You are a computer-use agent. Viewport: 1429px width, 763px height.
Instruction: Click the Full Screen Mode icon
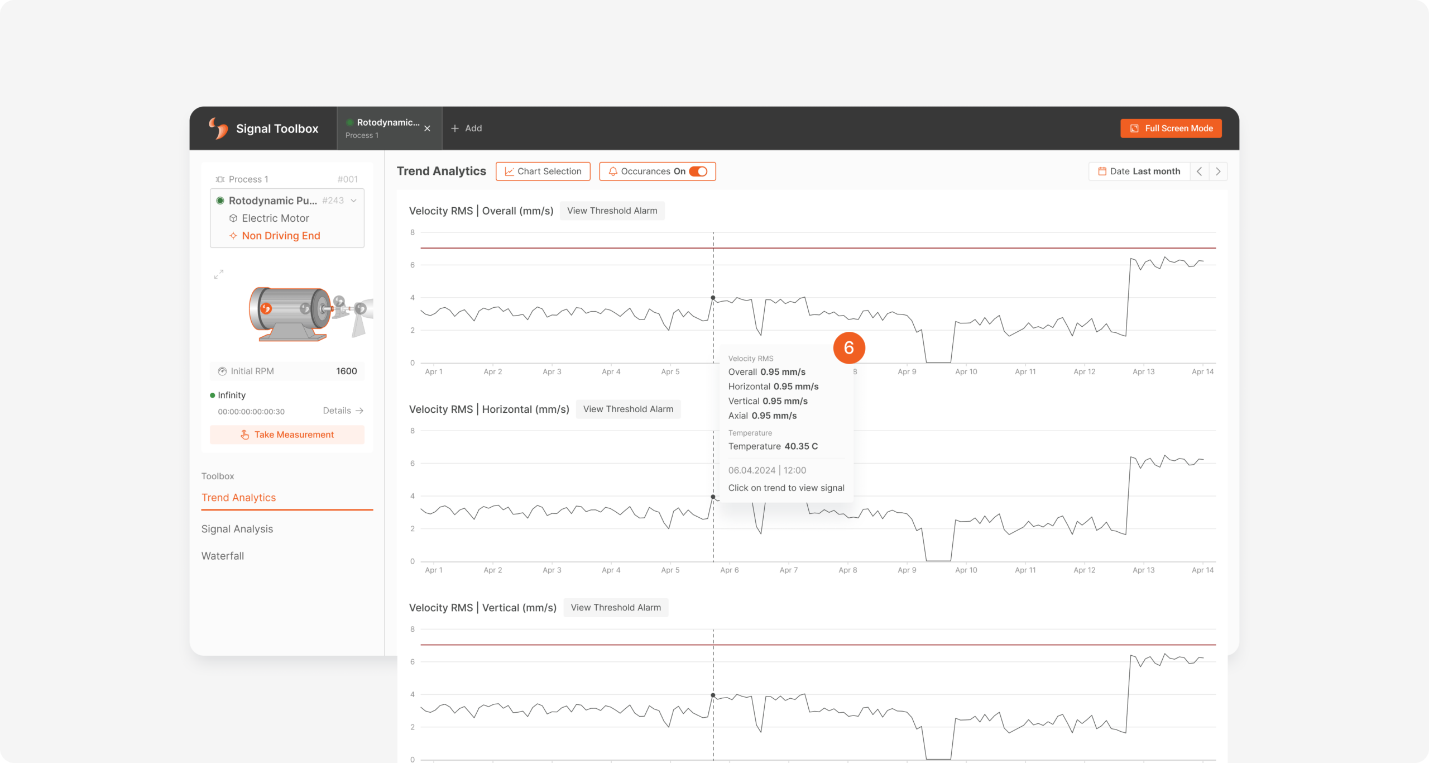click(1134, 128)
